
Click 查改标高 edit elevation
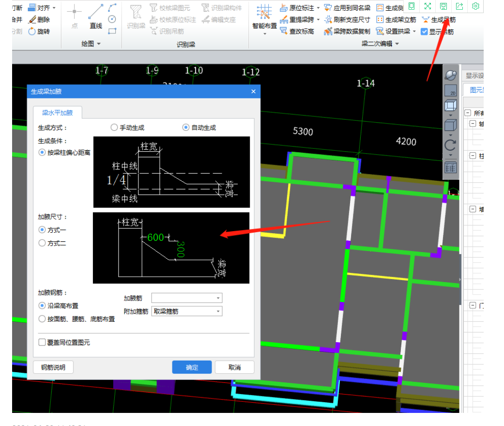click(297, 31)
